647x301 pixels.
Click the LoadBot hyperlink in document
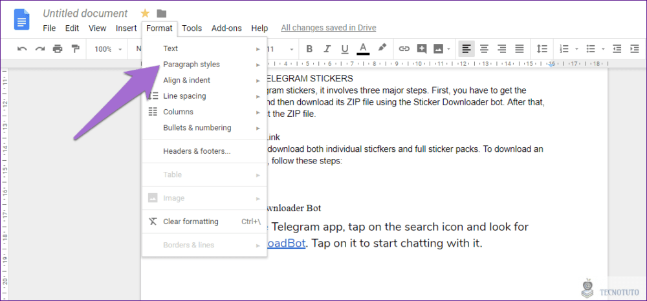tap(287, 244)
